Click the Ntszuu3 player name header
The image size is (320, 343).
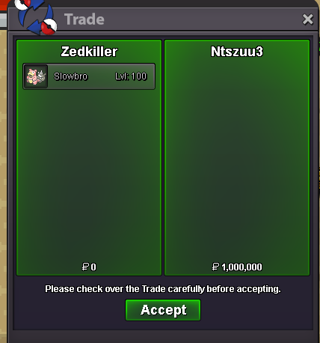point(237,52)
